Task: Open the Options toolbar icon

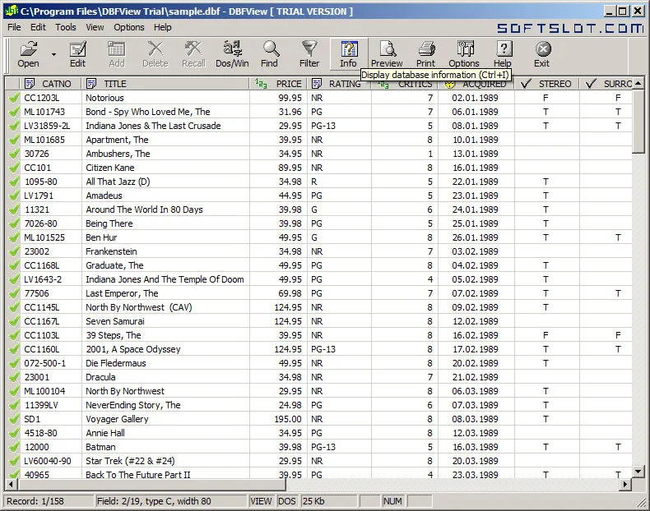Action: (464, 53)
